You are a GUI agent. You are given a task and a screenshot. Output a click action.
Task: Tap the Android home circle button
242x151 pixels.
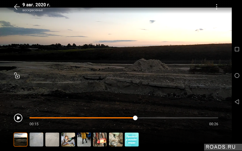click(x=237, y=76)
